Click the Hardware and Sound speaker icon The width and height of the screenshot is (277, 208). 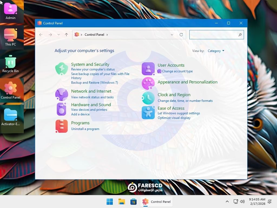point(62,109)
